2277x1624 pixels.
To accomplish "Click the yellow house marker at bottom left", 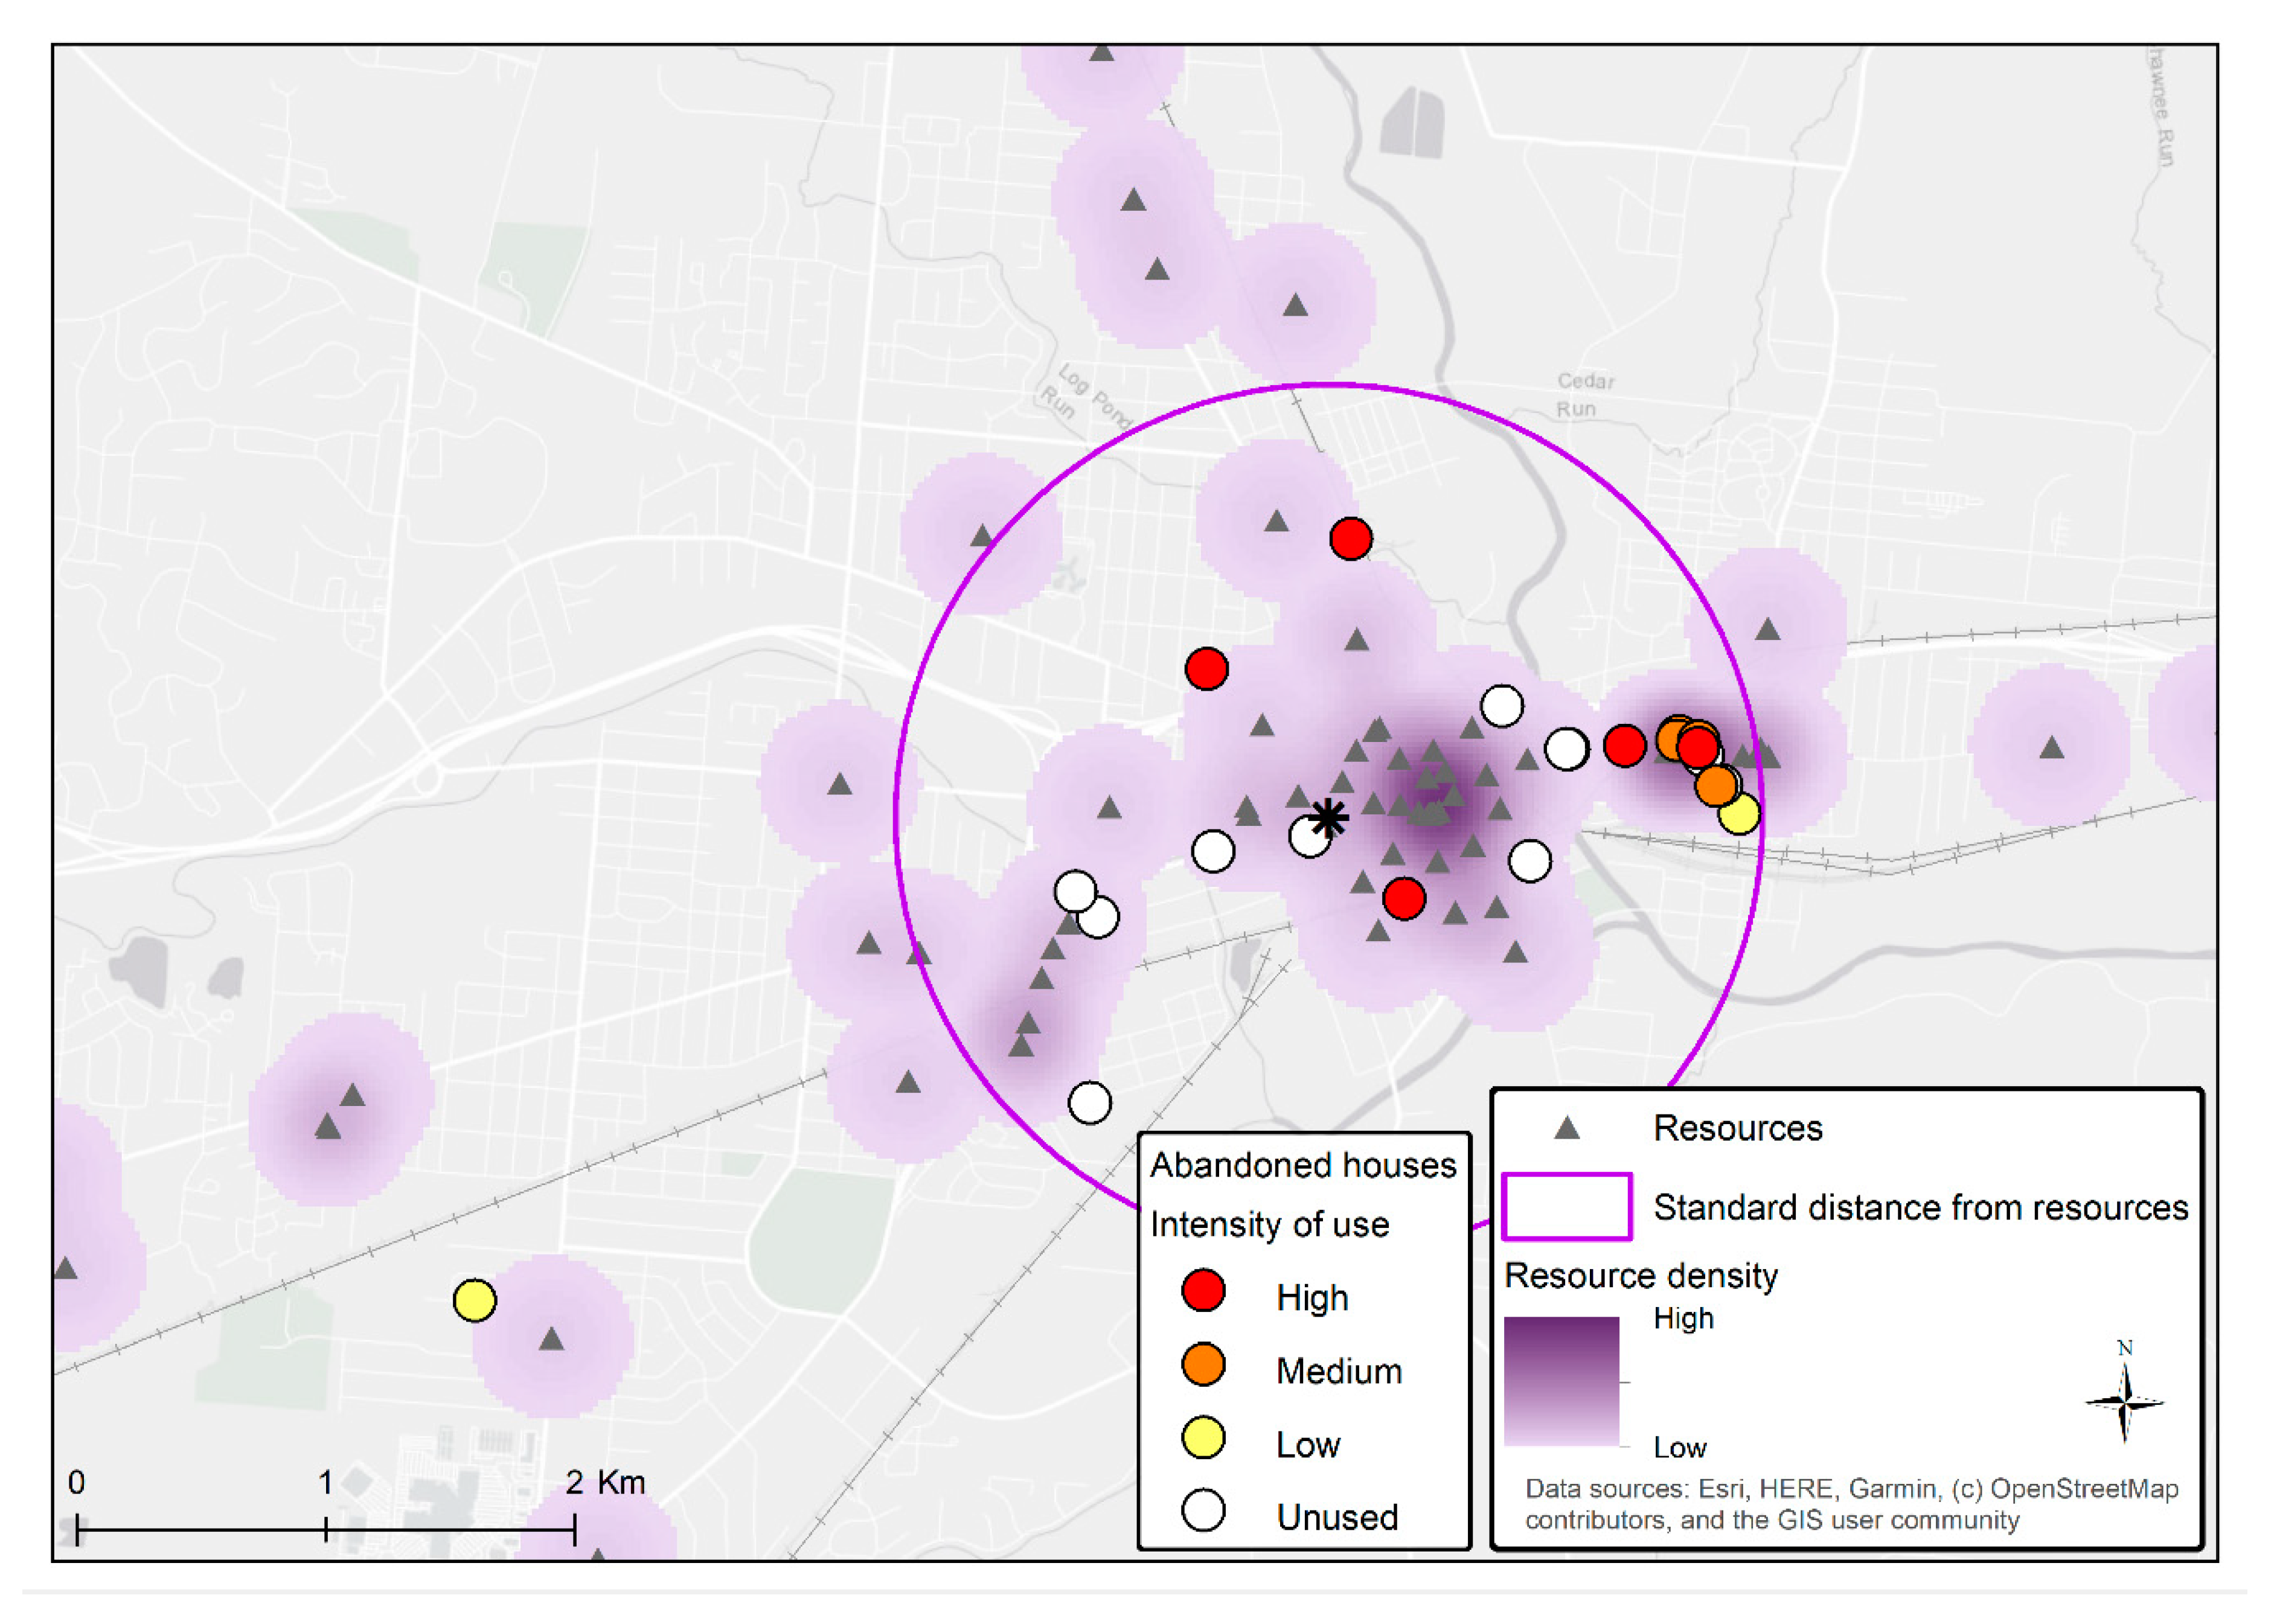I will [474, 1300].
